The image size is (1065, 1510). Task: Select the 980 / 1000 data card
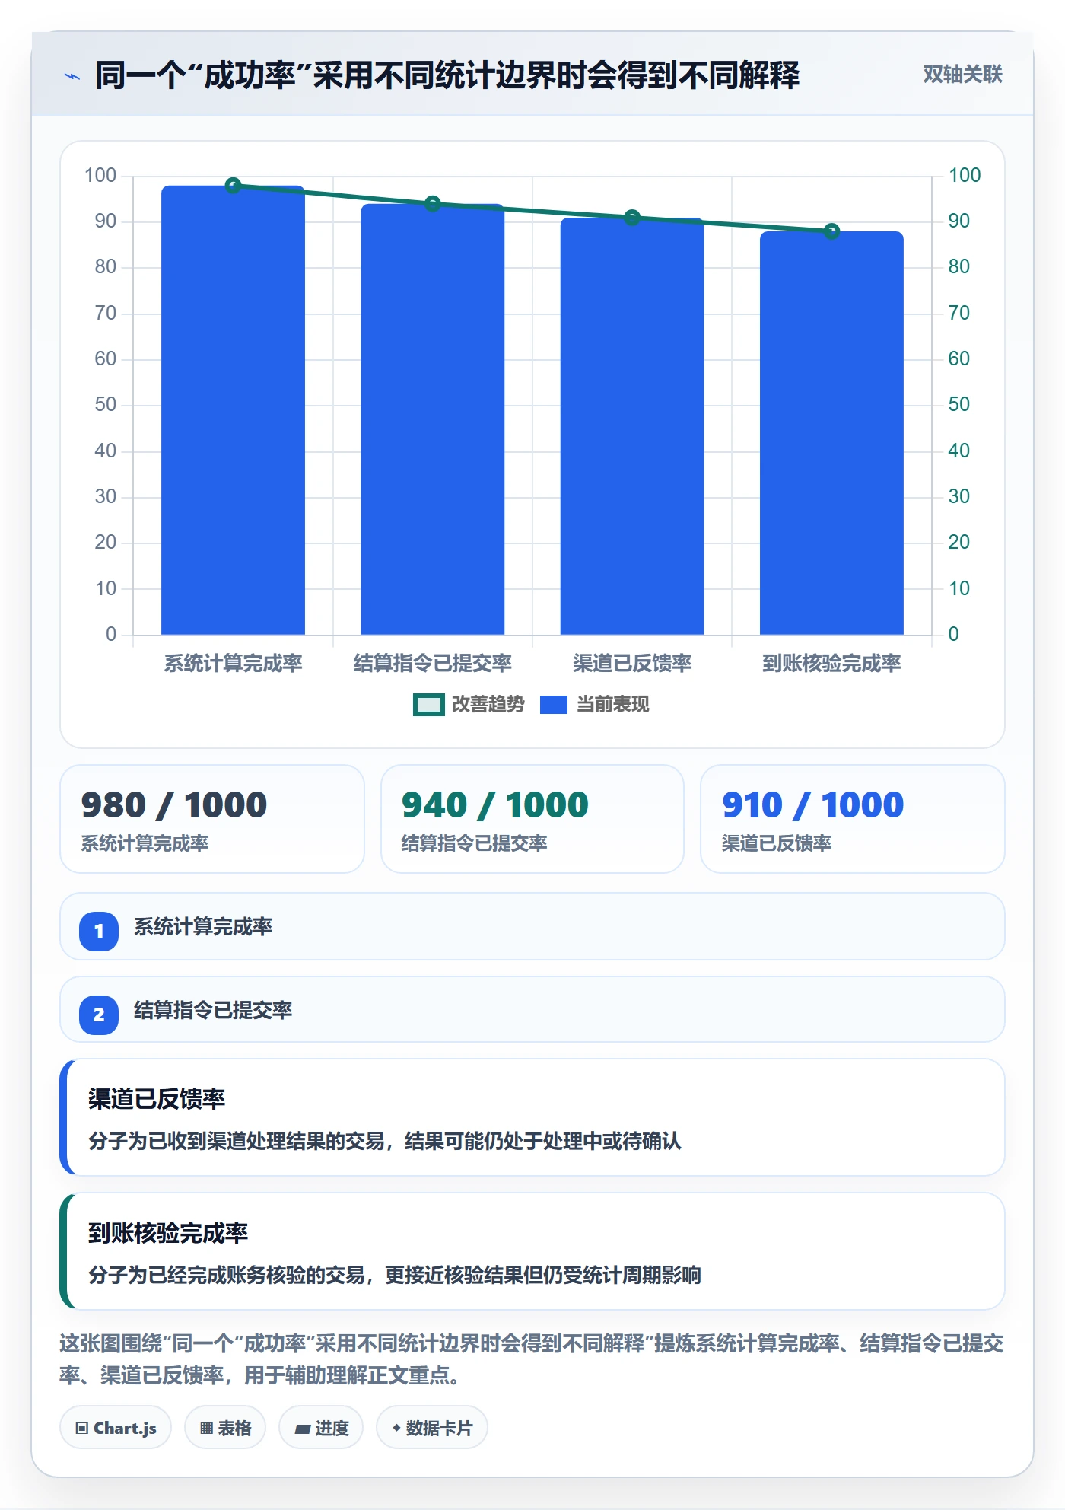pos(212,819)
